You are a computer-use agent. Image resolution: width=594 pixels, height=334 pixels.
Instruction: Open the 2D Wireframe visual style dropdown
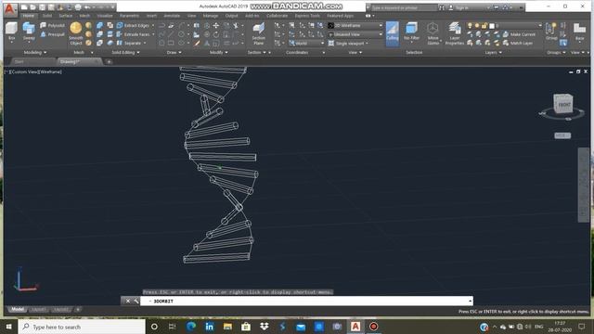355,25
